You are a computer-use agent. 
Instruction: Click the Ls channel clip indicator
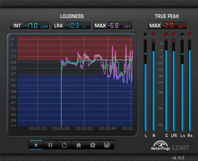(182, 34)
